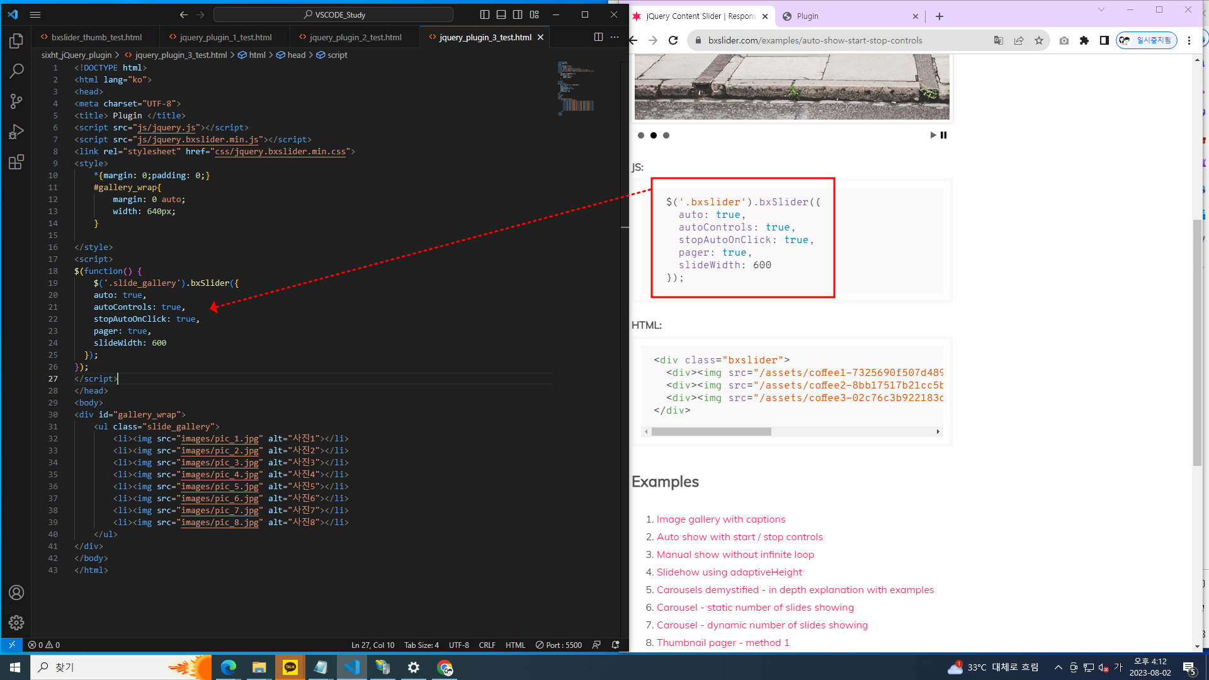
Task: Toggle primary side bar layout button
Action: click(x=485, y=14)
